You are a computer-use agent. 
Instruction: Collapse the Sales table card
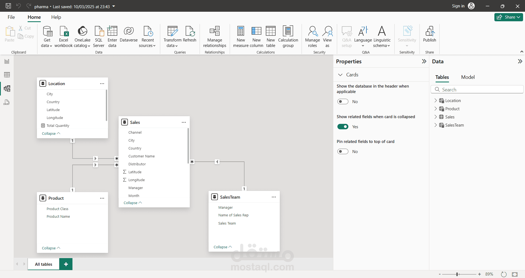click(x=133, y=203)
